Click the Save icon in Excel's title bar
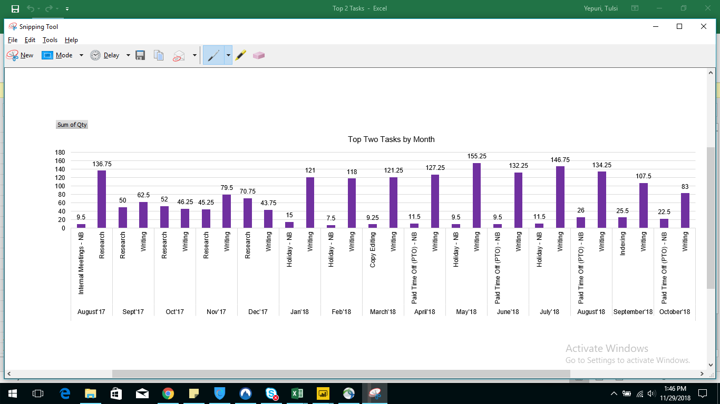Viewport: 720px width, 404px height. pyautogui.click(x=15, y=8)
